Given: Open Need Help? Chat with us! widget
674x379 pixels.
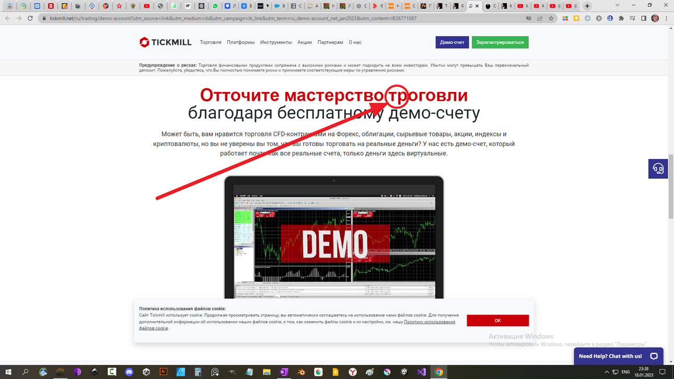Looking at the screenshot, I should pos(618,356).
